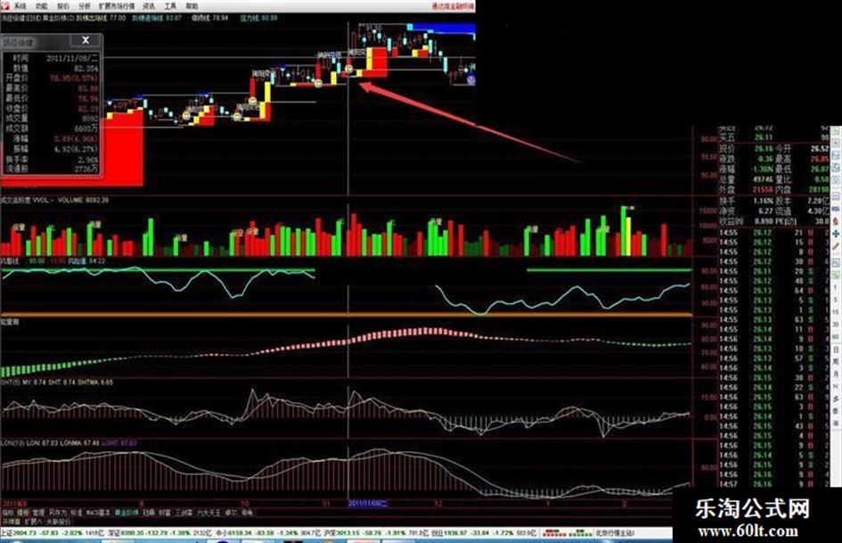Open the 工具 menu
Viewport: 842px width, 543px height.
pyautogui.click(x=170, y=6)
